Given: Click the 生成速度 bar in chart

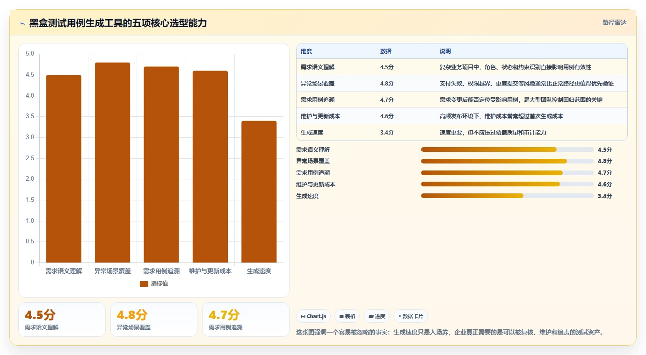Looking at the screenshot, I should [x=259, y=192].
